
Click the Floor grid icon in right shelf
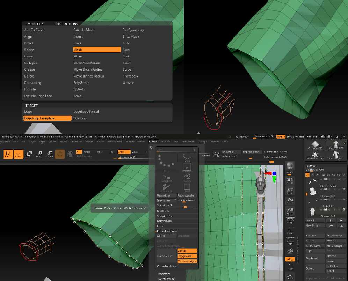click(x=290, y=232)
